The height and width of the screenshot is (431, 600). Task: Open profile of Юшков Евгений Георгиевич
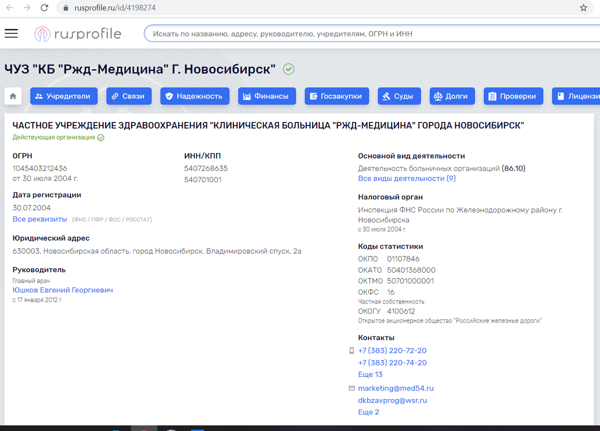pos(62,289)
